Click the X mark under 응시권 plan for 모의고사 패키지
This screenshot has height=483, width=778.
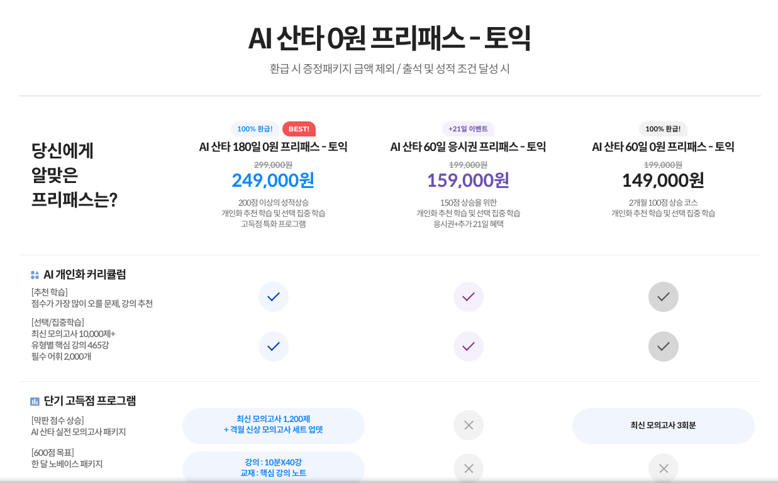point(468,426)
